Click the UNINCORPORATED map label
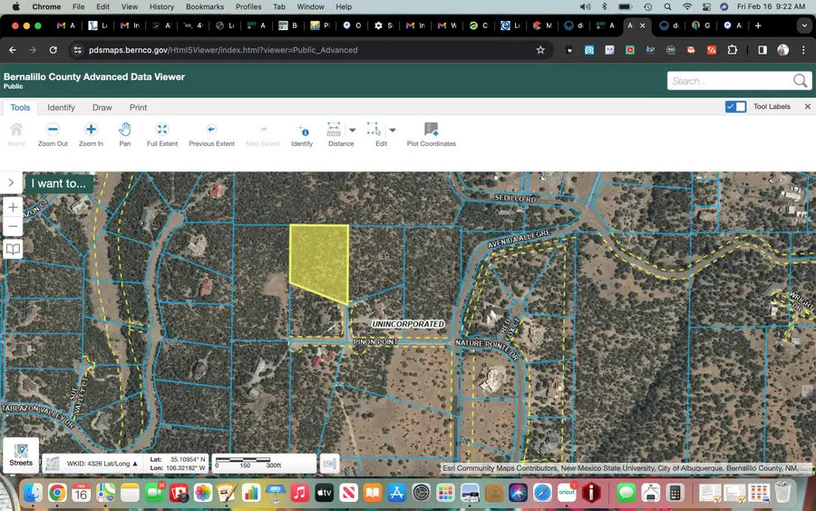 408,324
